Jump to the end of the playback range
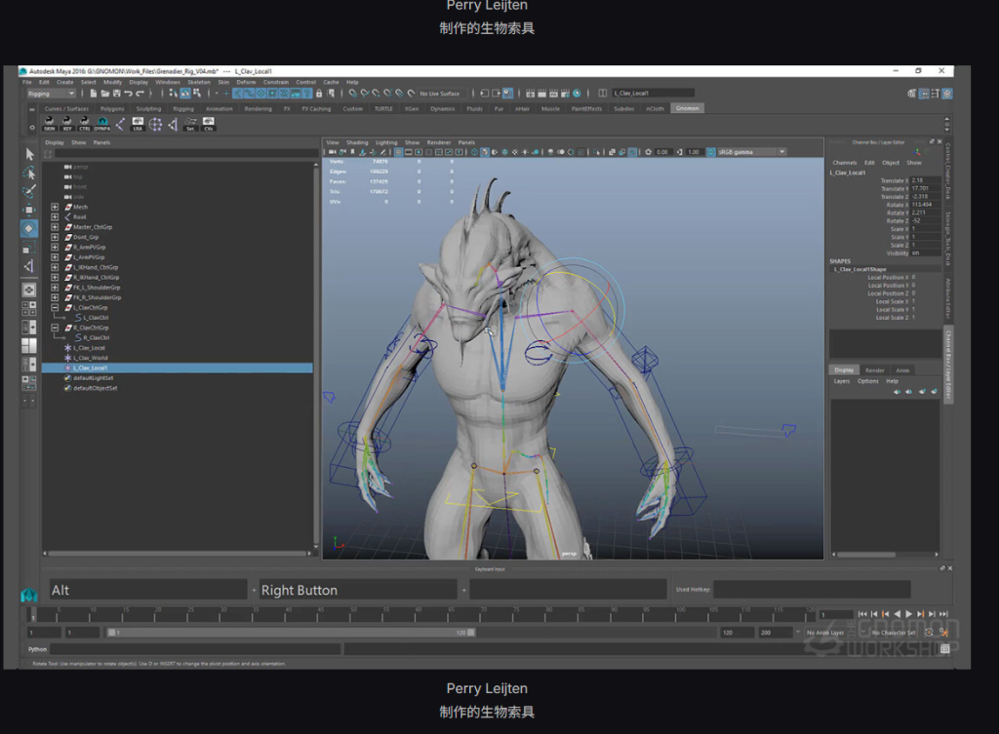The image size is (999, 734). click(943, 614)
